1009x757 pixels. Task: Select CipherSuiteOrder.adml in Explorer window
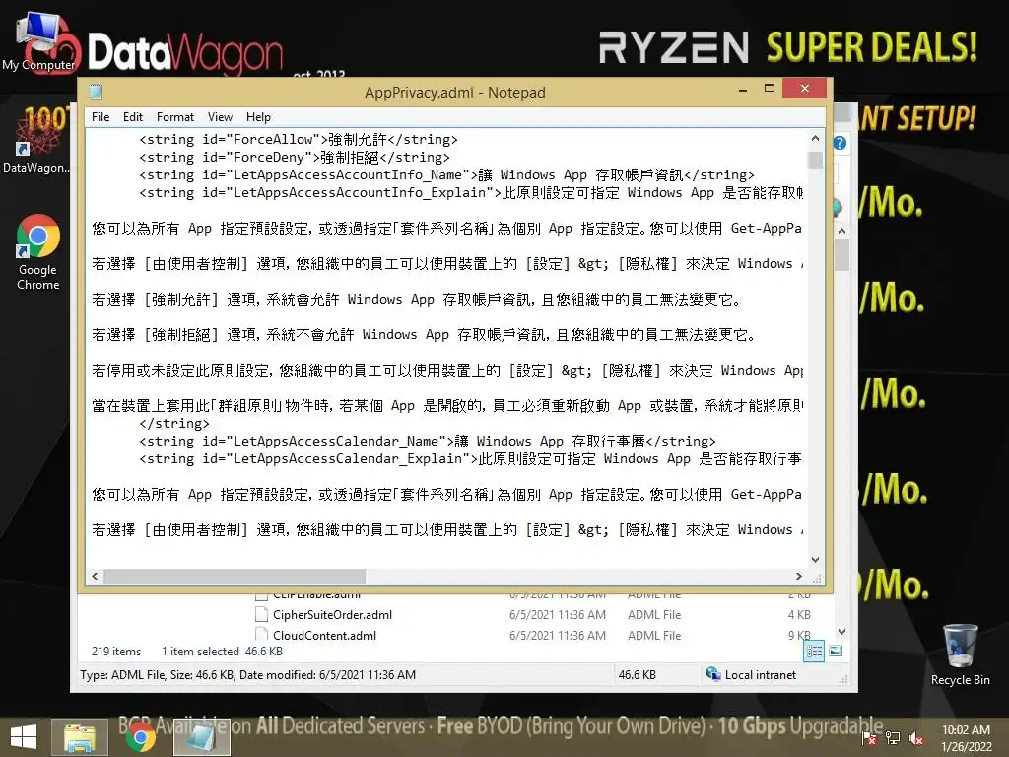coord(332,615)
